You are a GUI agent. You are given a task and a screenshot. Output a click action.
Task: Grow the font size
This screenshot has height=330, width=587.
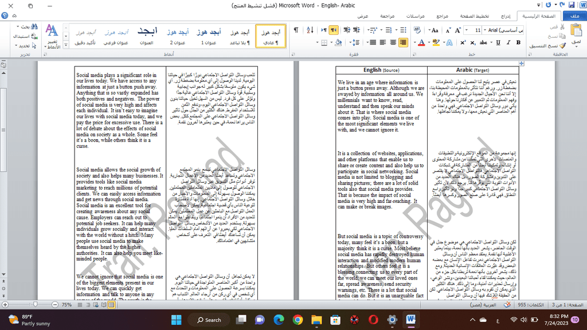457,30
